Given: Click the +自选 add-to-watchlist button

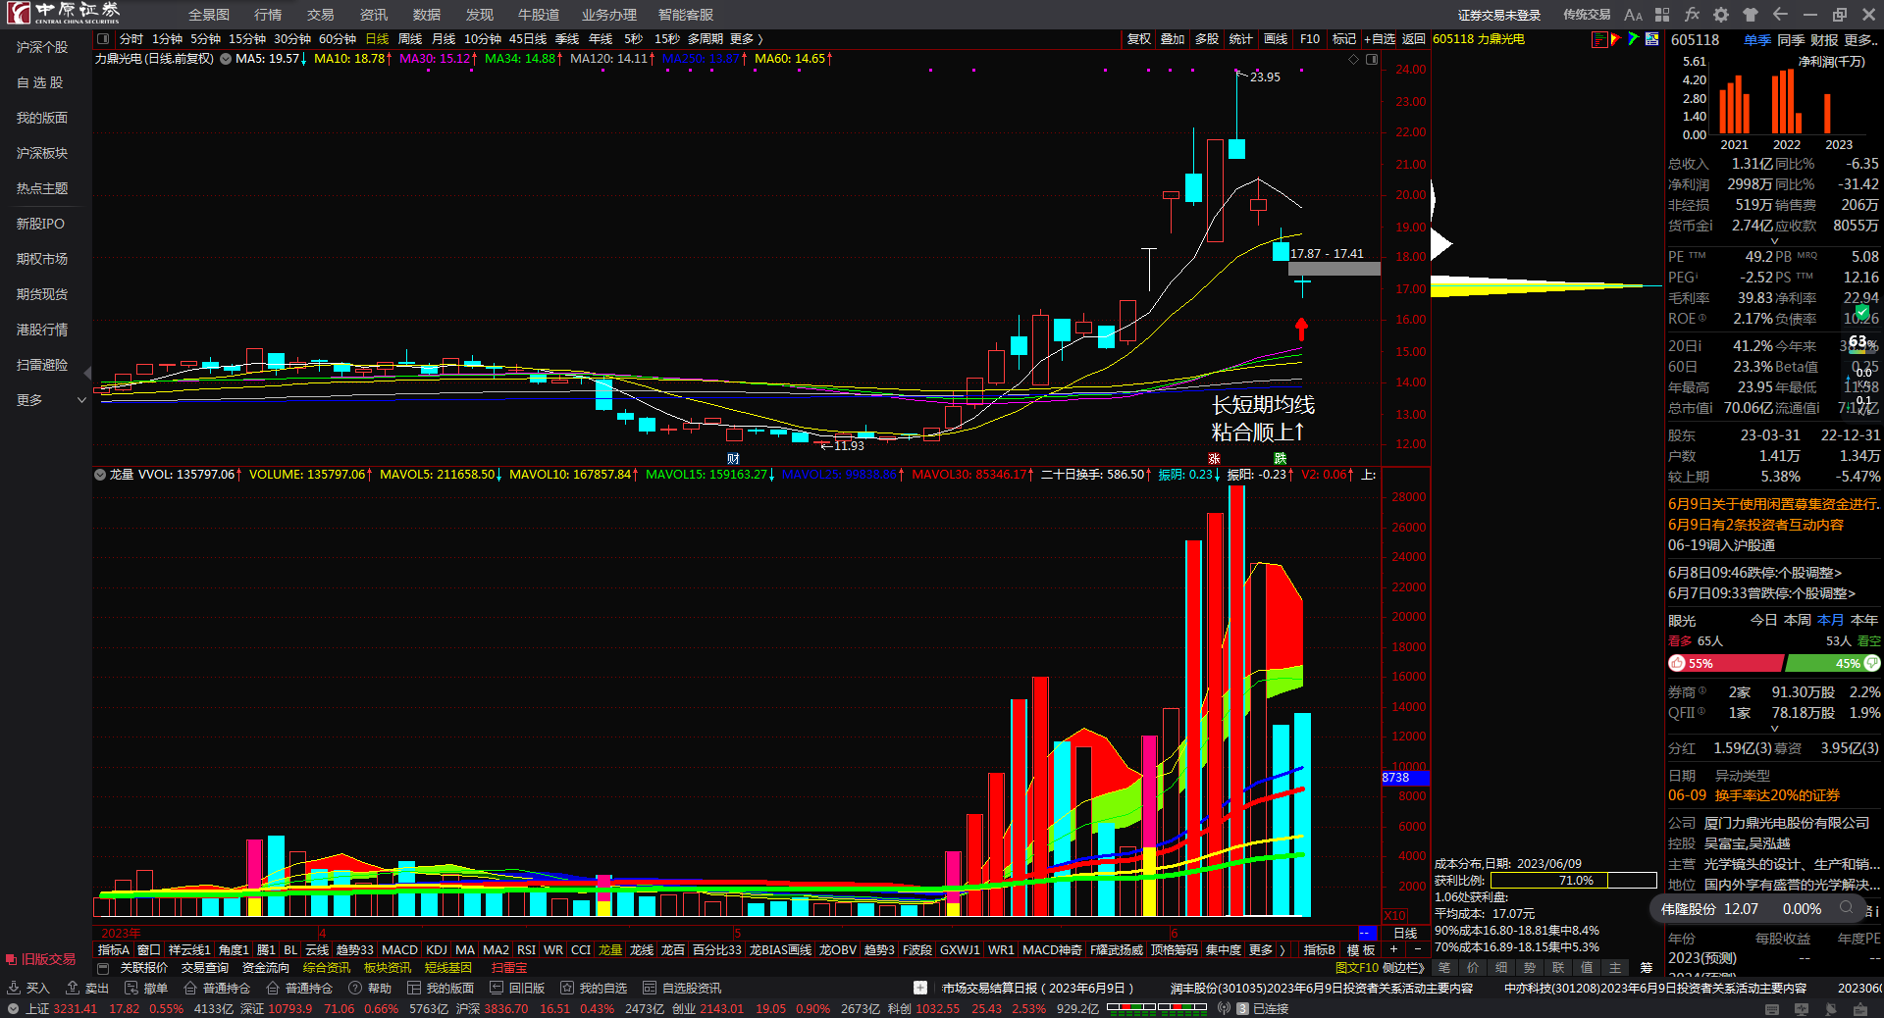Looking at the screenshot, I should (1380, 39).
